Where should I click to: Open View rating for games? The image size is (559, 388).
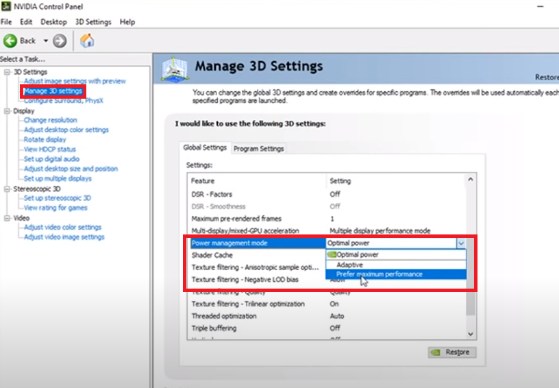click(x=55, y=208)
